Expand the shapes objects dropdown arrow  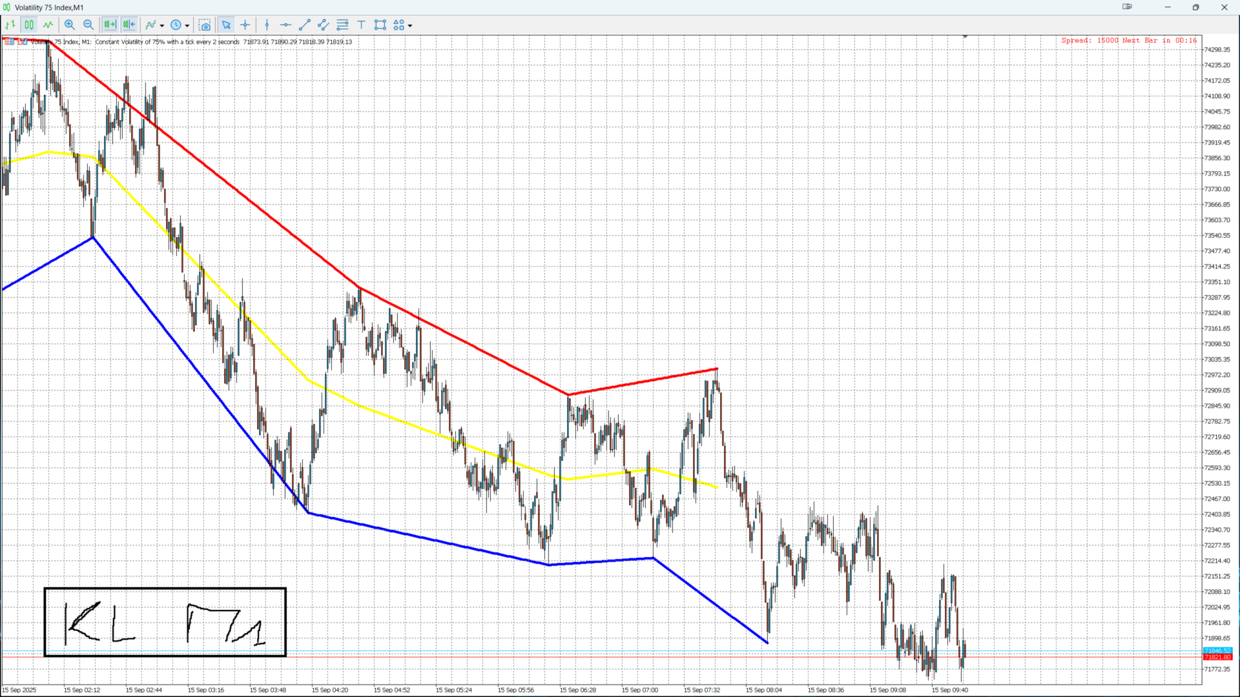pos(410,26)
